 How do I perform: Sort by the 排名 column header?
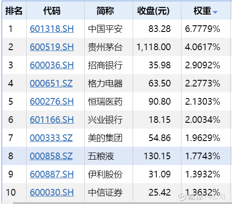14,11
